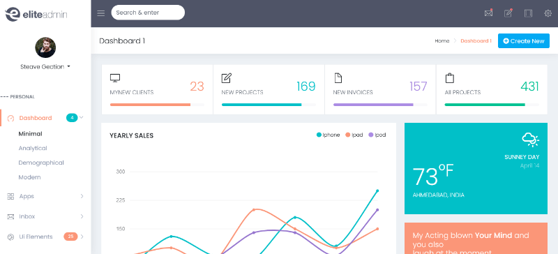
Task: Click the 23 clients count
Action: pyautogui.click(x=197, y=87)
